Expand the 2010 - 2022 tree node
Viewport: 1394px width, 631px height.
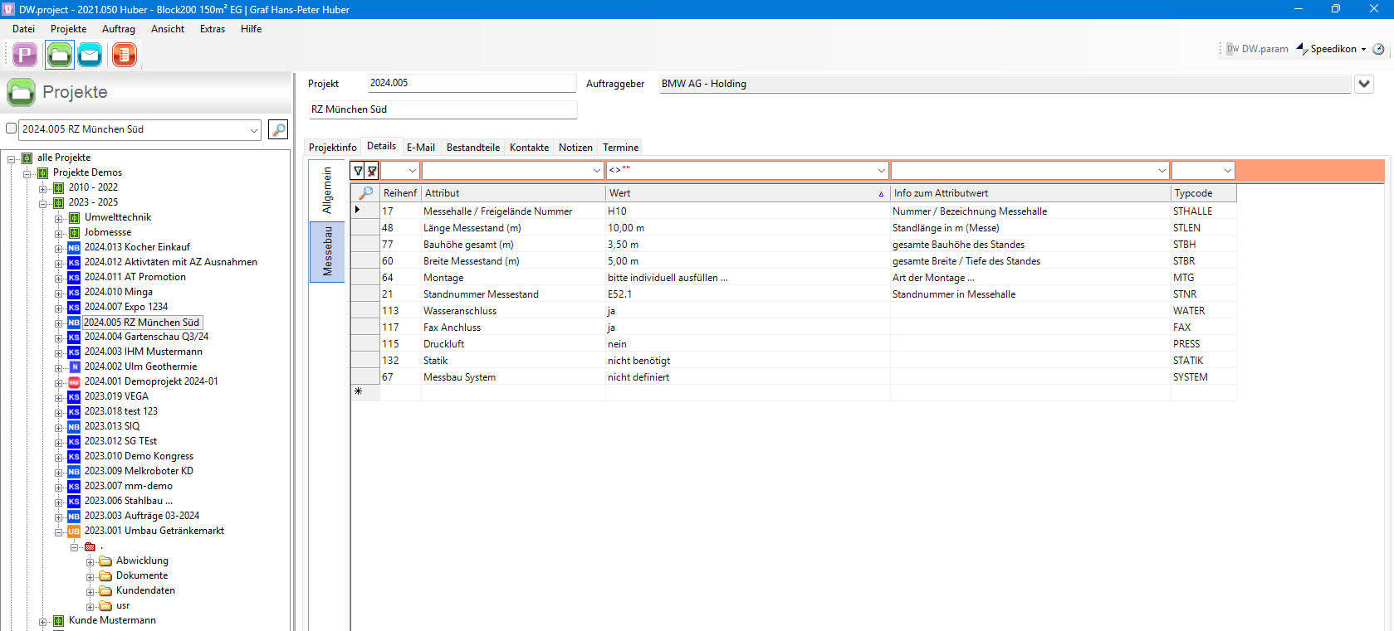[43, 188]
